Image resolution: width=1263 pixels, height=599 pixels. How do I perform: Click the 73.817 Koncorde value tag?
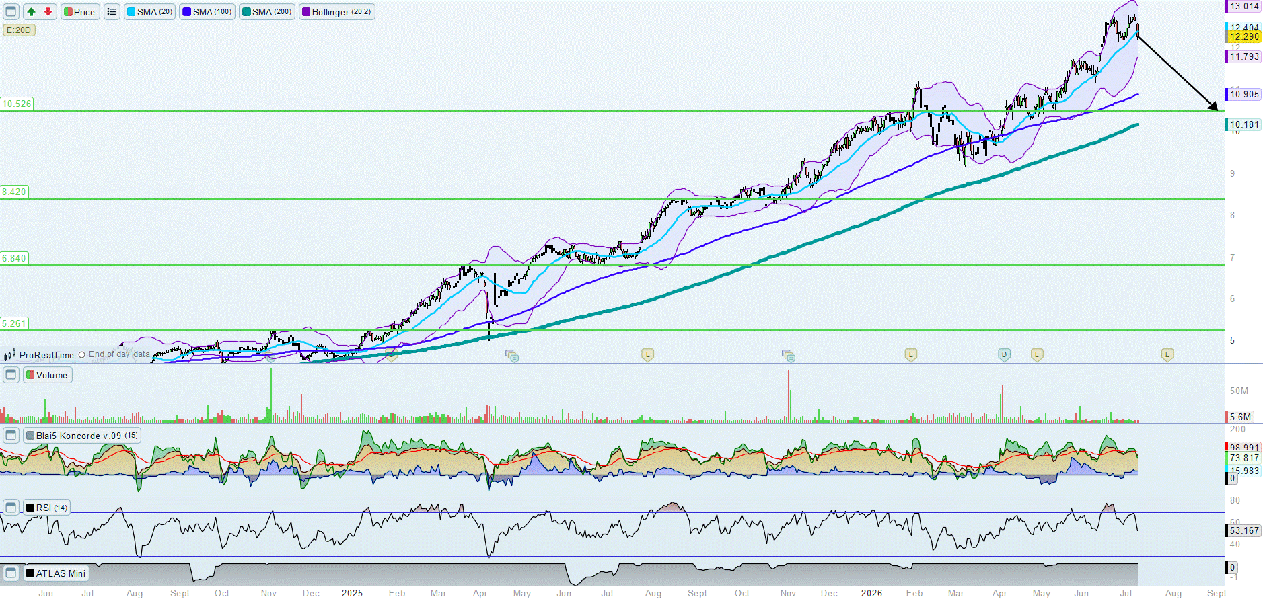coord(1243,458)
